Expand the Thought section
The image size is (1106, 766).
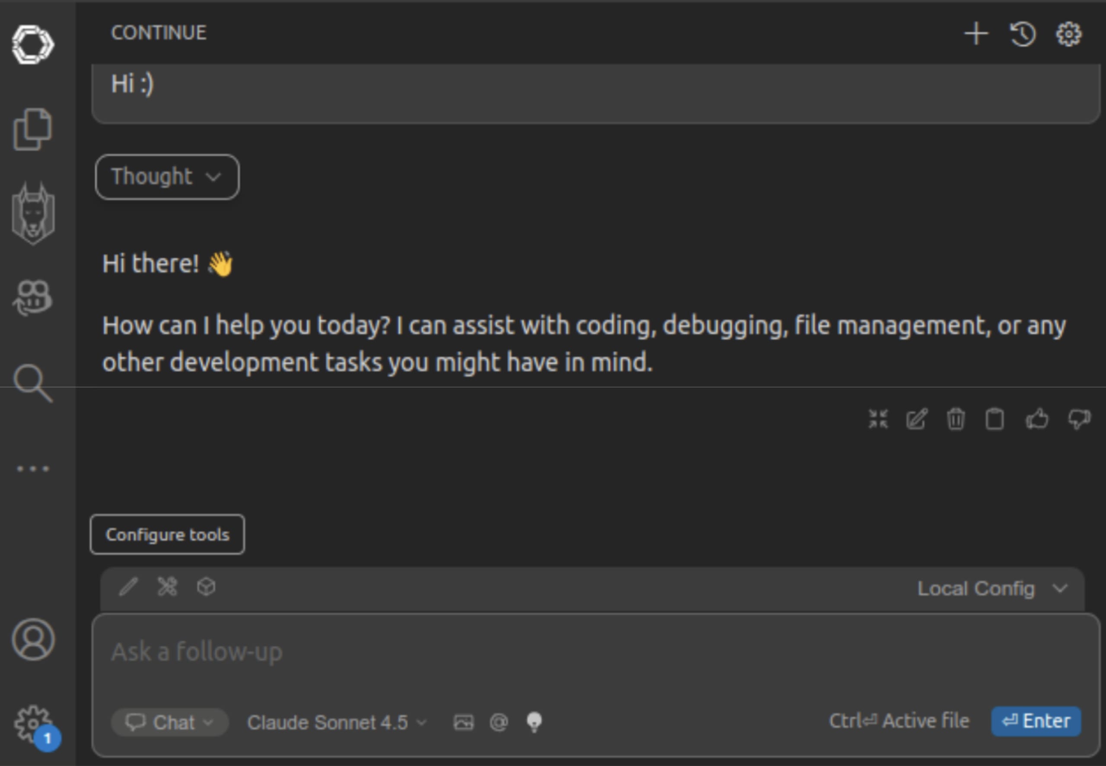pyautogui.click(x=167, y=177)
